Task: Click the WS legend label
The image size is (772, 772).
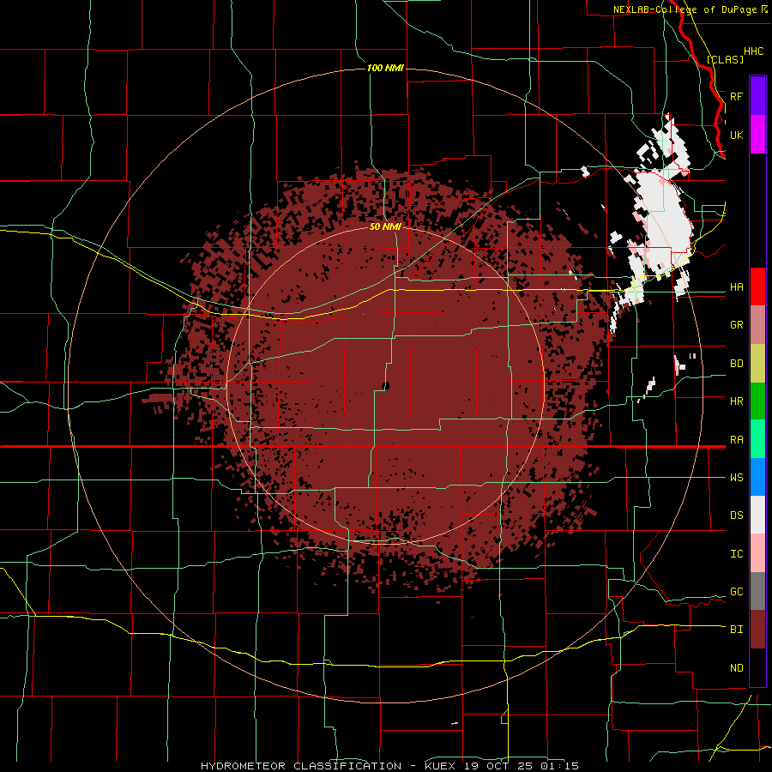Action: [736, 478]
